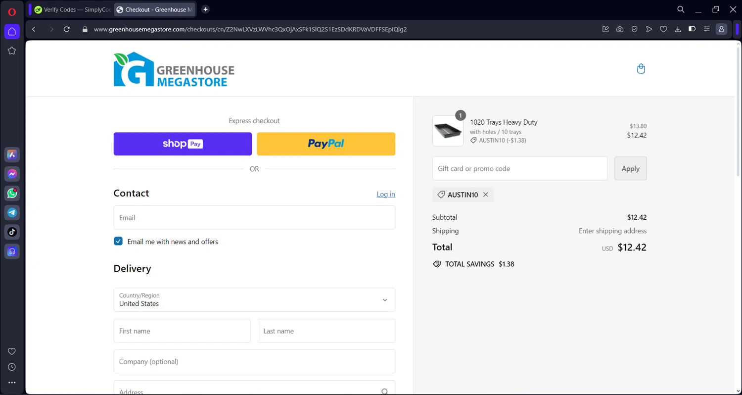This screenshot has height=395, width=742.
Task: Focus the Last name field
Action: click(x=326, y=331)
